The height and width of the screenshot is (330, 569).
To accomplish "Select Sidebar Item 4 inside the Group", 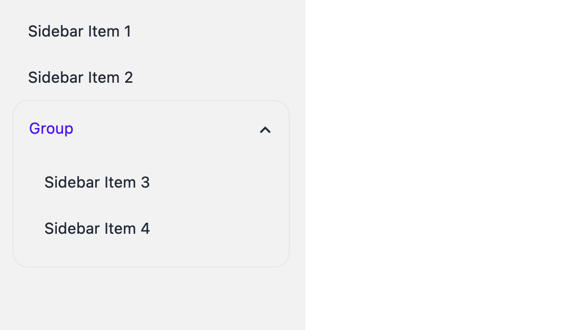I will click(97, 228).
